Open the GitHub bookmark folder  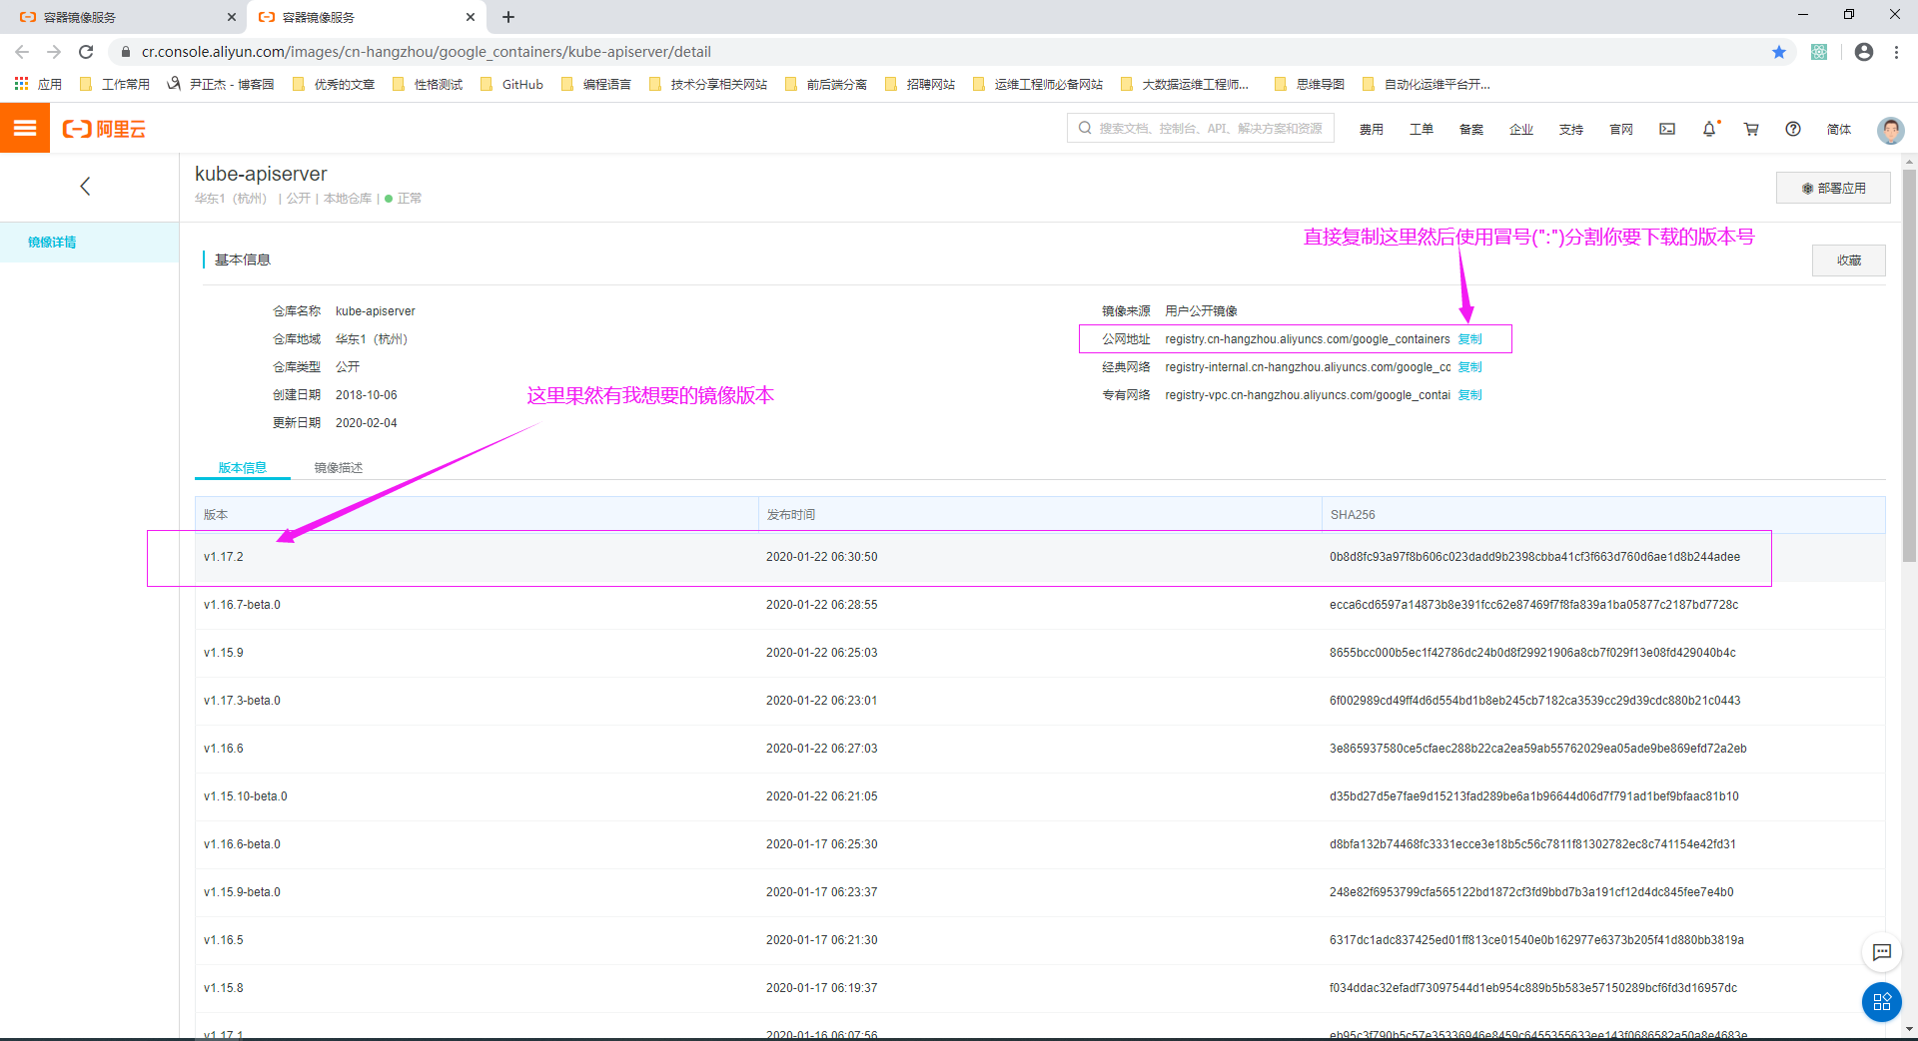[511, 84]
